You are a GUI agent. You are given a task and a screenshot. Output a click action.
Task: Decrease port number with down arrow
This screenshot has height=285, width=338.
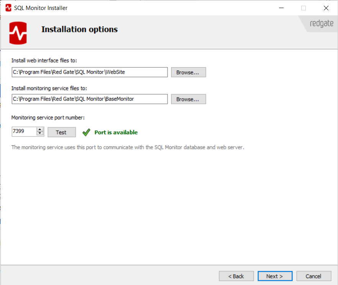click(x=40, y=134)
